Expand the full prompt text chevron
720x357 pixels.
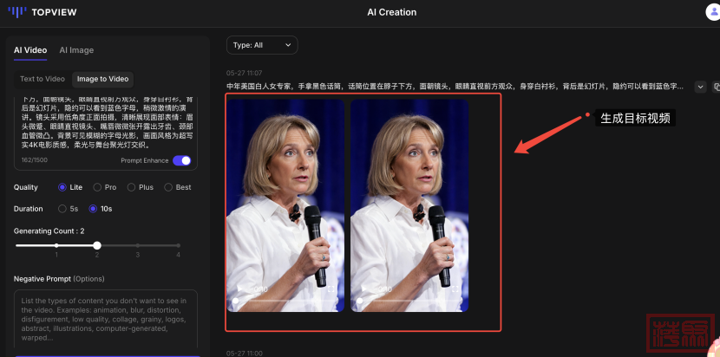pos(700,87)
